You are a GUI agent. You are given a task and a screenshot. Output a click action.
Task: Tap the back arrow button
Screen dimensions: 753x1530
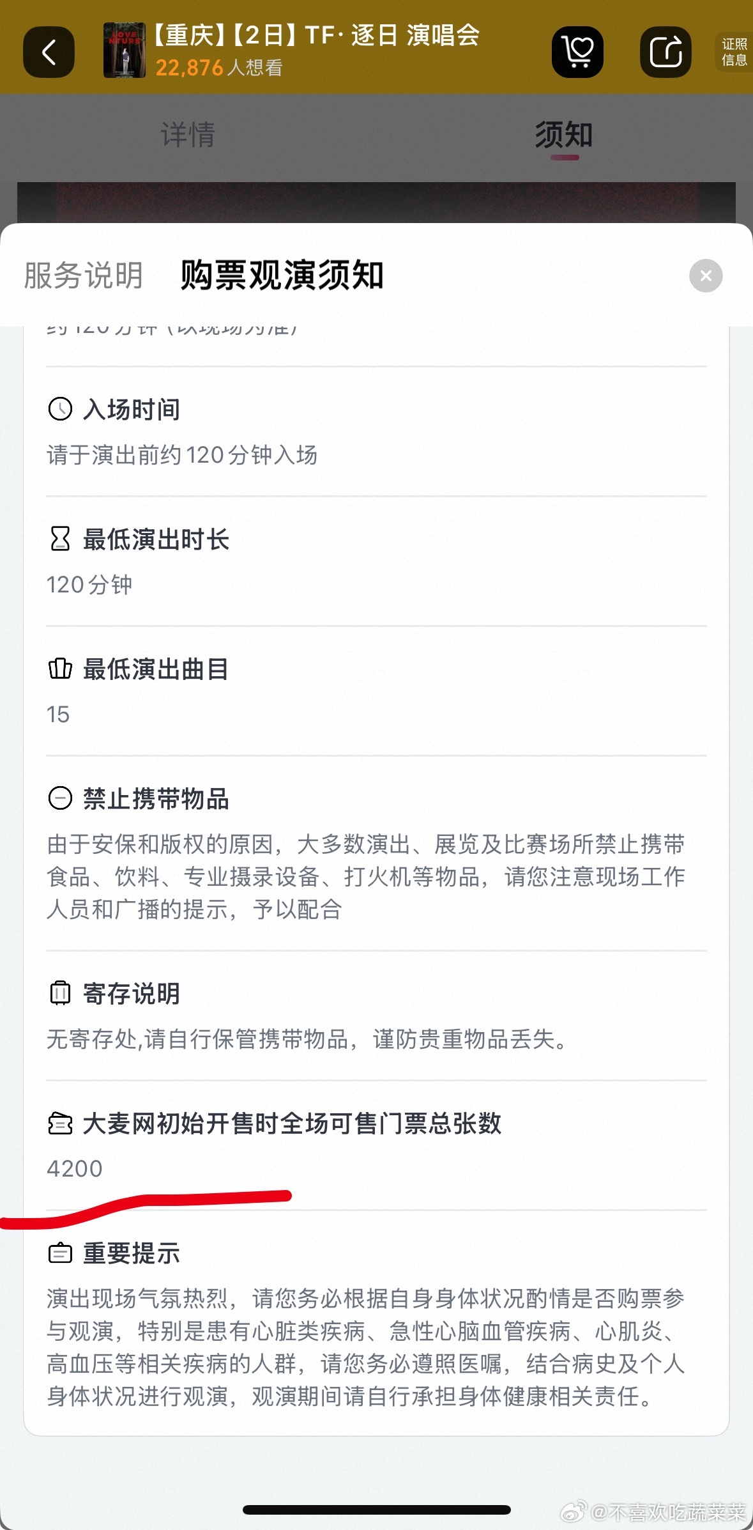[49, 52]
